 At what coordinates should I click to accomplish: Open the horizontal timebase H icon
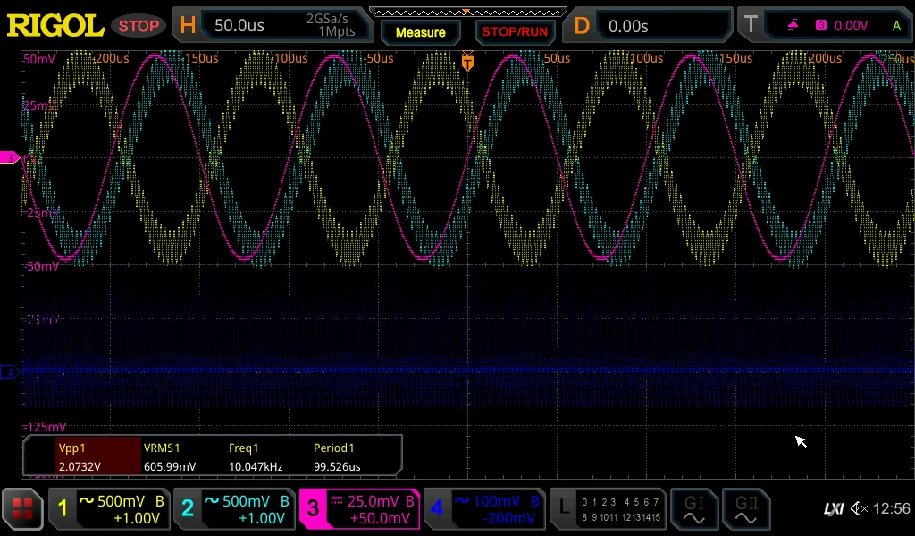click(x=188, y=26)
